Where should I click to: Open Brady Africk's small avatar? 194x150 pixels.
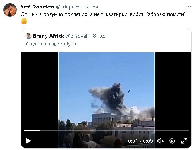click(29, 36)
